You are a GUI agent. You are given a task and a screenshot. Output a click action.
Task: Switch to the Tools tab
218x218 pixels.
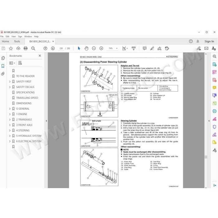17,41
